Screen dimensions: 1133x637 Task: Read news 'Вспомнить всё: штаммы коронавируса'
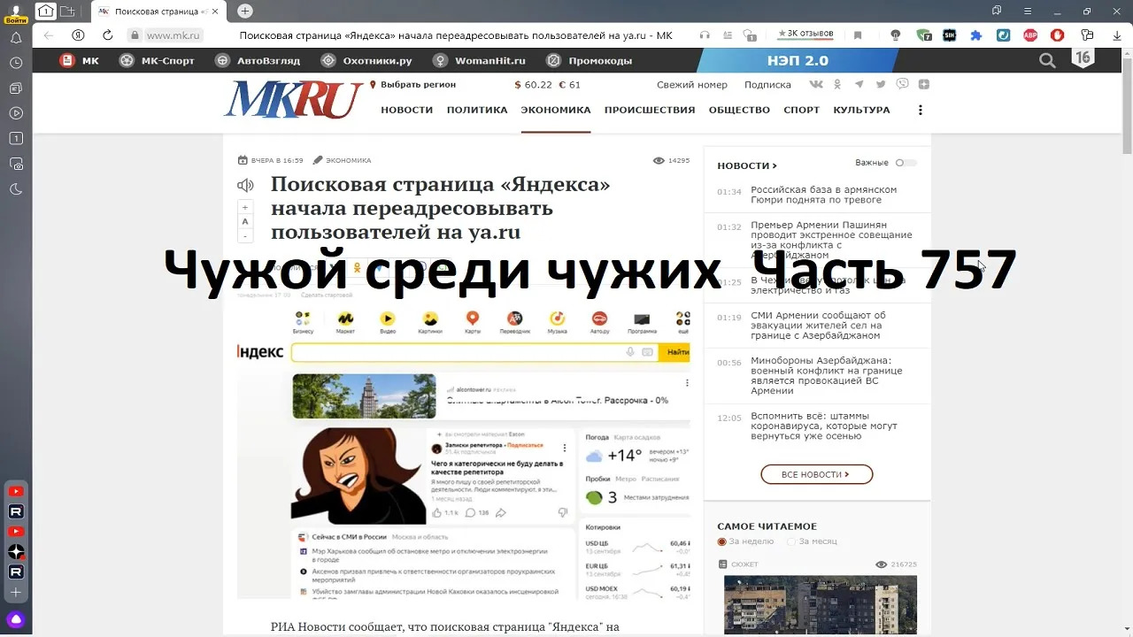click(x=823, y=426)
